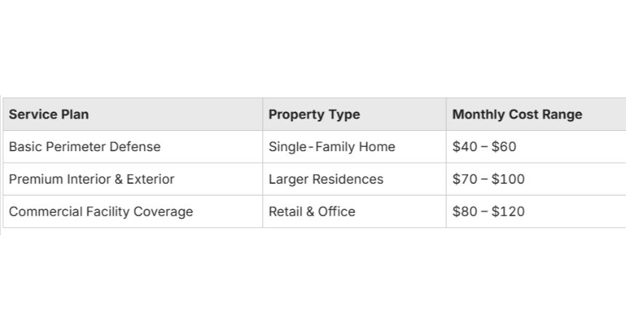Select the $80 – $120 price cell
The image size is (626, 327).
point(536,211)
